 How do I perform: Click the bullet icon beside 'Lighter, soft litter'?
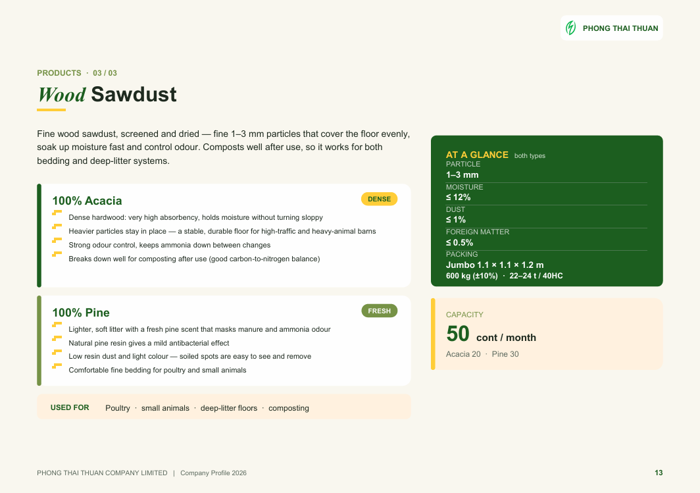coord(57,325)
